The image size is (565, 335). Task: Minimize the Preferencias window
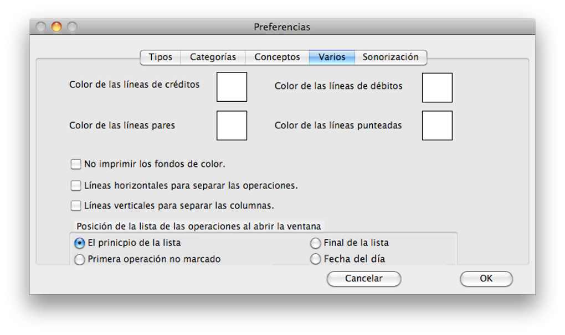click(x=56, y=26)
